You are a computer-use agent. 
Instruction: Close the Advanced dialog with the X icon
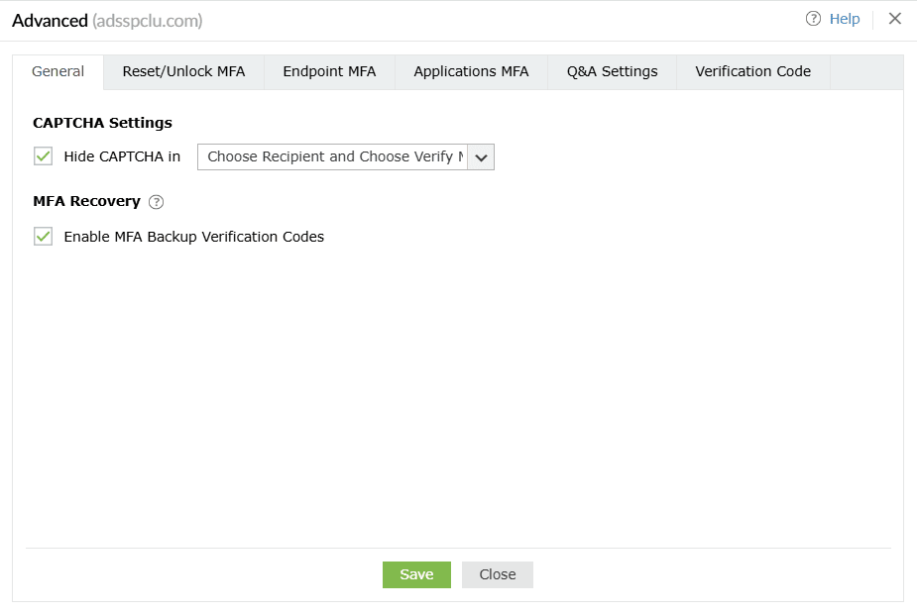[894, 18]
